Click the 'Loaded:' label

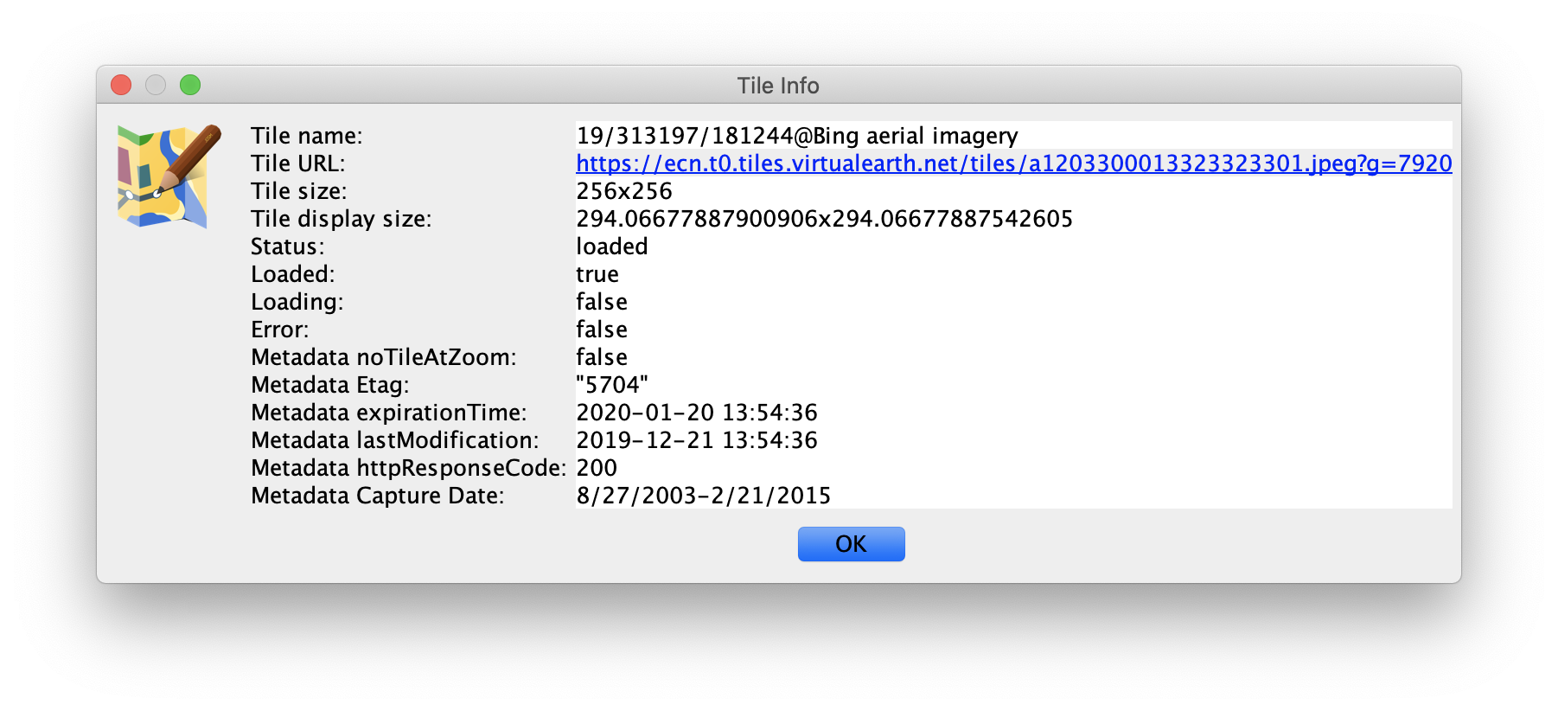(x=293, y=274)
